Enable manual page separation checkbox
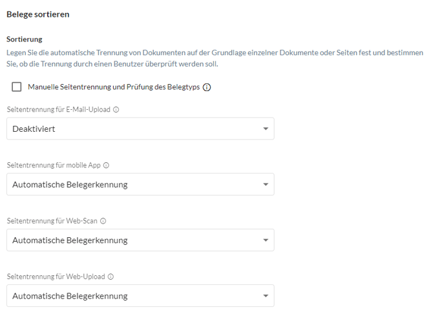The height and width of the screenshot is (316, 433). pos(17,87)
